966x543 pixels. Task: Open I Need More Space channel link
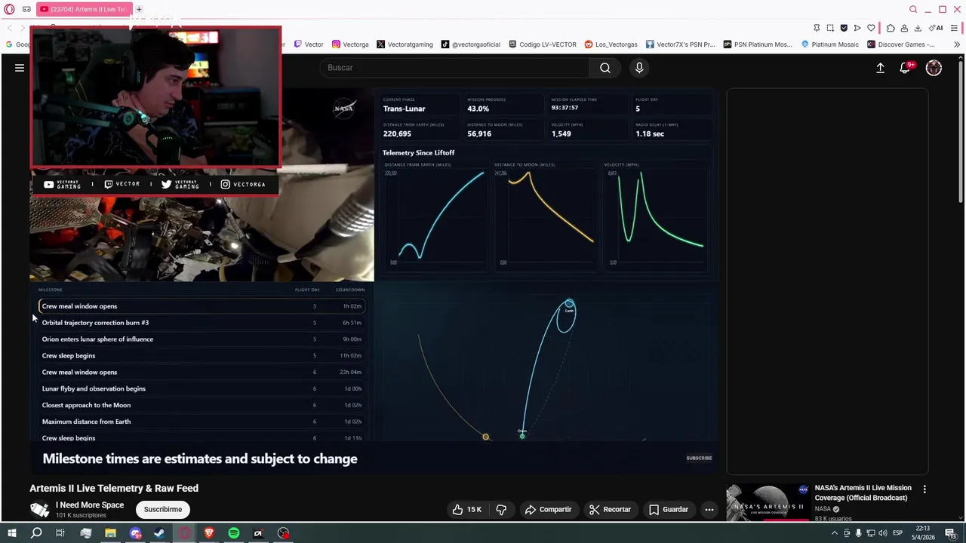(90, 505)
